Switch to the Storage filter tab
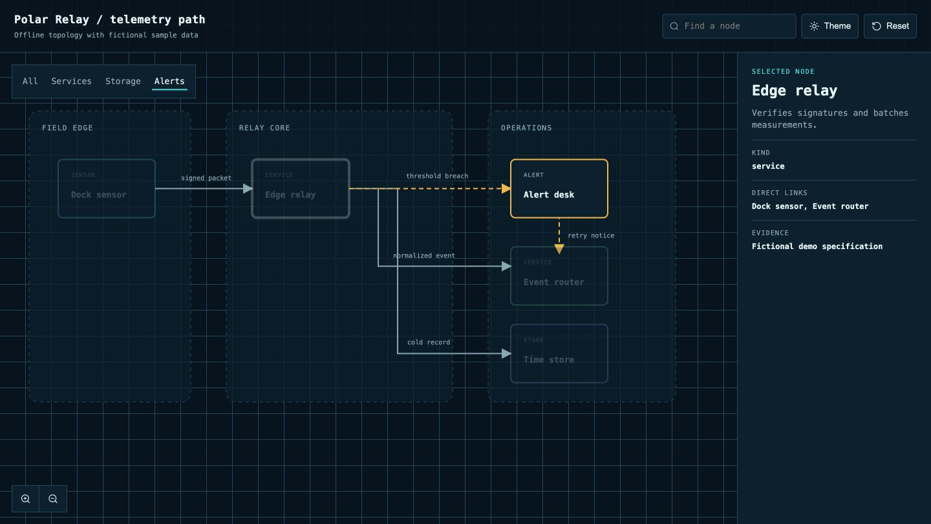 coord(123,81)
